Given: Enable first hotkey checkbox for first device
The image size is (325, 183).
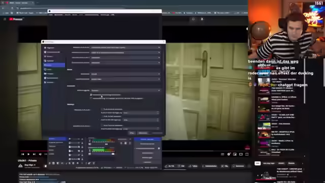Looking at the screenshot, I should tap(102, 109).
